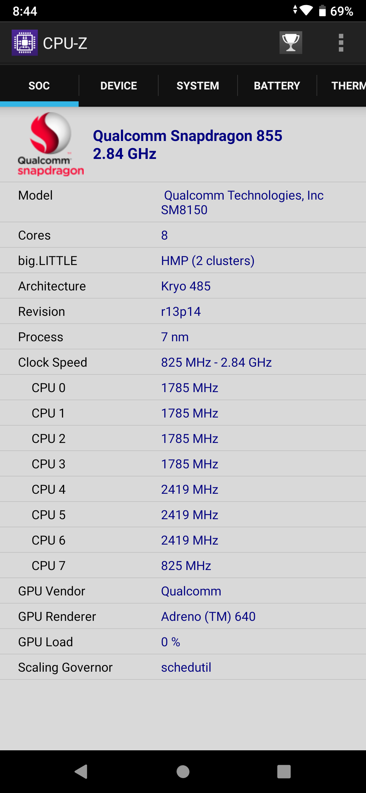Select the BATTERY tab
366x793 pixels.
277,86
